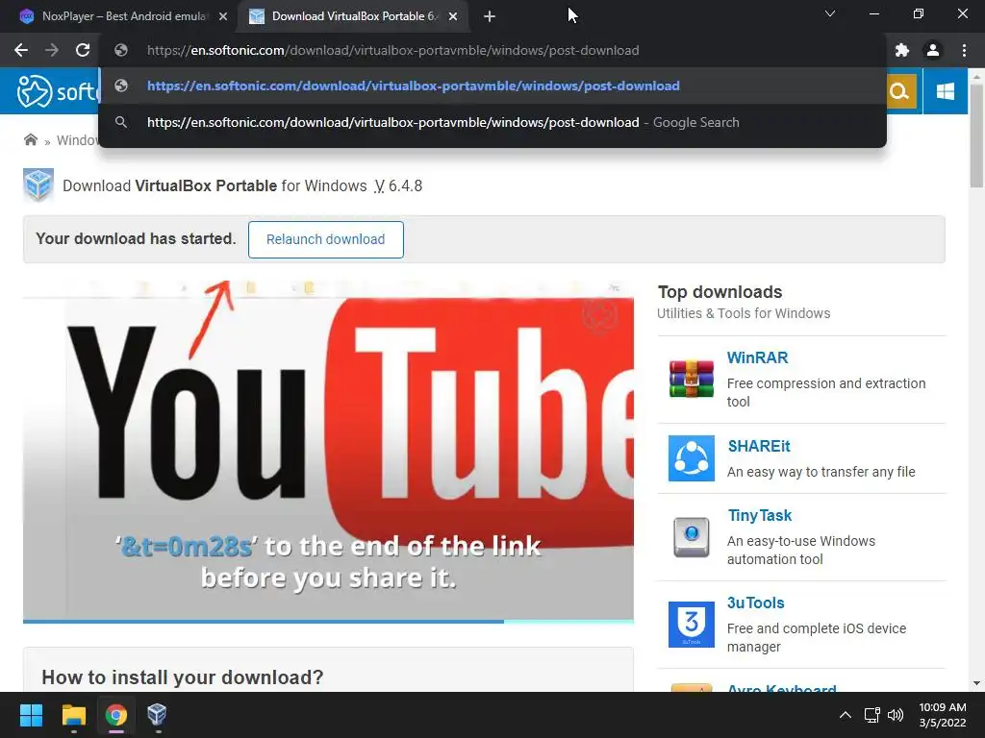The height and width of the screenshot is (738, 985).
Task: Click the VirtualBox Portable app icon
Action: [x=38, y=185]
